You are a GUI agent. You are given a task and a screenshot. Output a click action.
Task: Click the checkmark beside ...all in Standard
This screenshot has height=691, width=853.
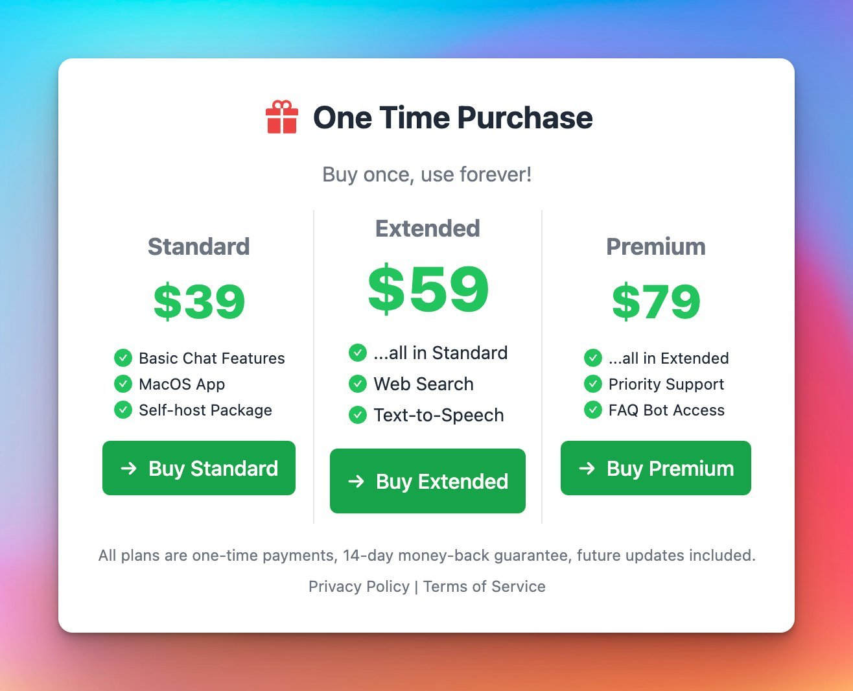358,353
